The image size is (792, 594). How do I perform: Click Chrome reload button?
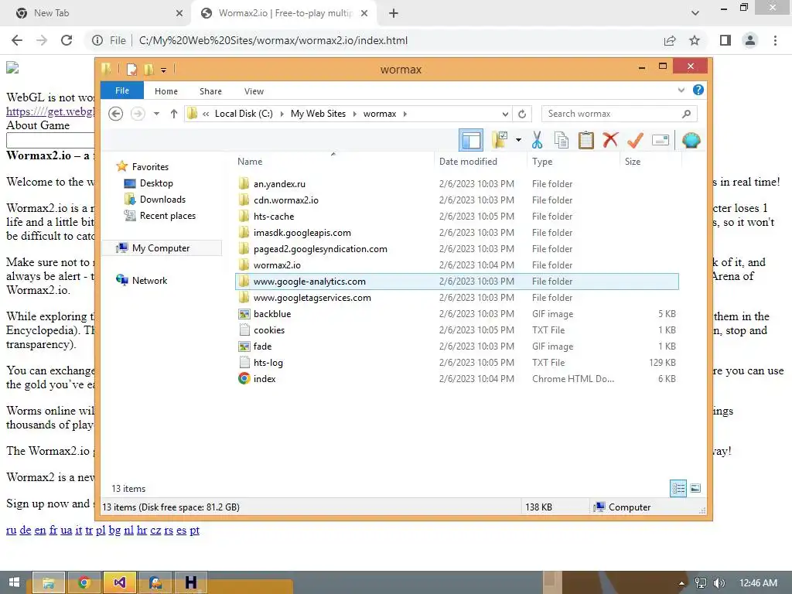67,40
